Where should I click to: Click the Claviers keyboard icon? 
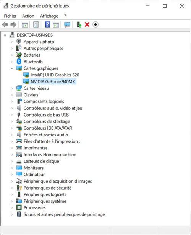[19, 95]
